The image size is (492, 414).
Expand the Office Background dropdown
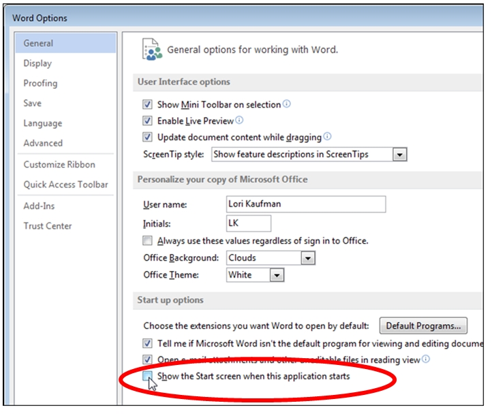click(x=308, y=258)
